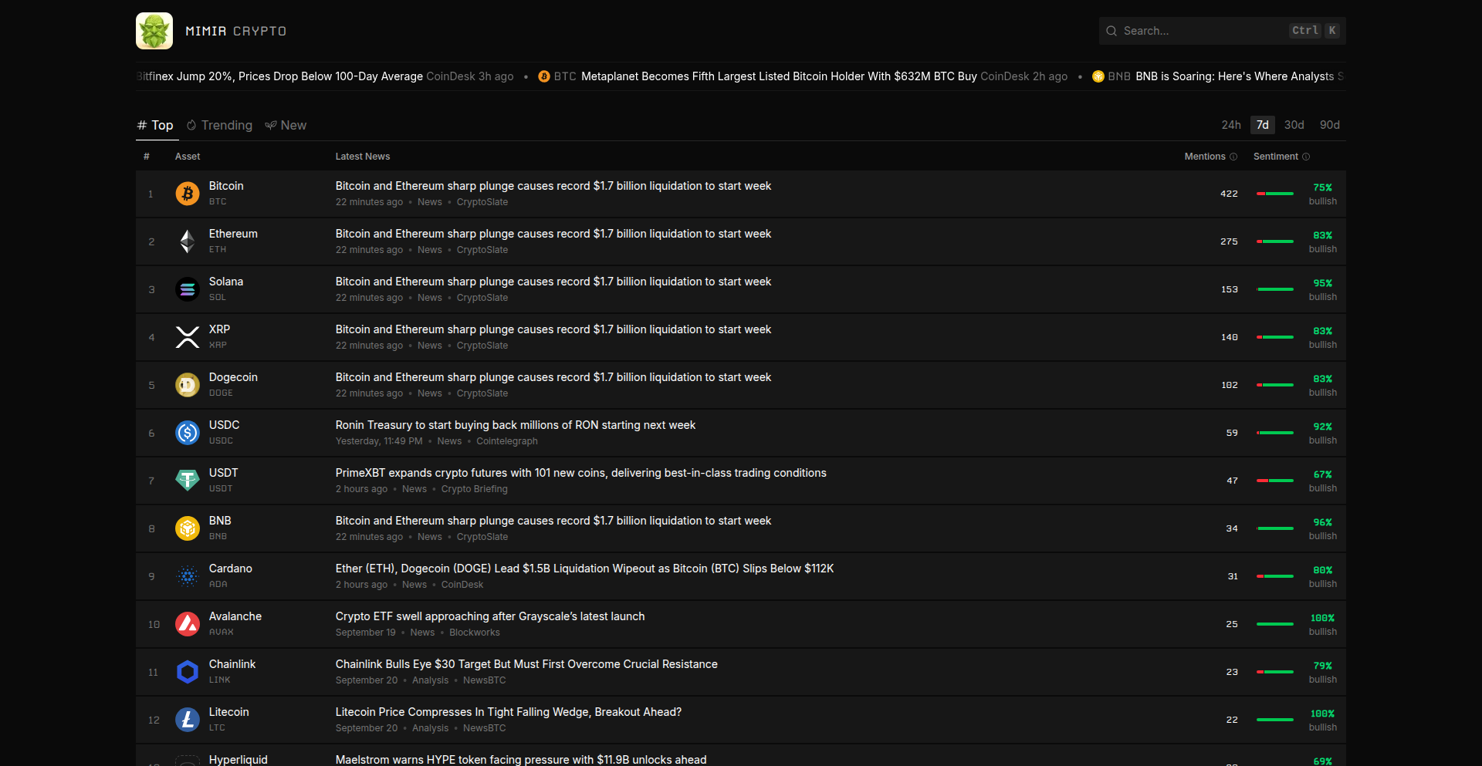Select the 90d time range
Image resolution: width=1482 pixels, height=766 pixels.
click(x=1330, y=125)
